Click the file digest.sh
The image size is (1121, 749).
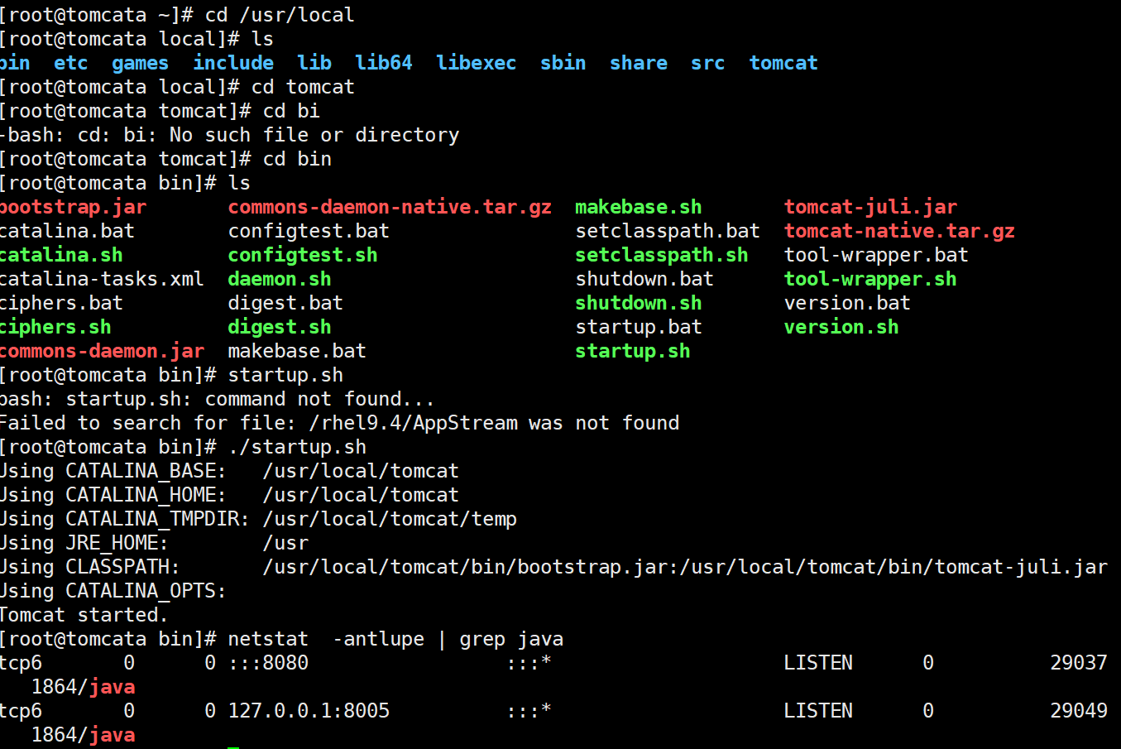point(280,327)
